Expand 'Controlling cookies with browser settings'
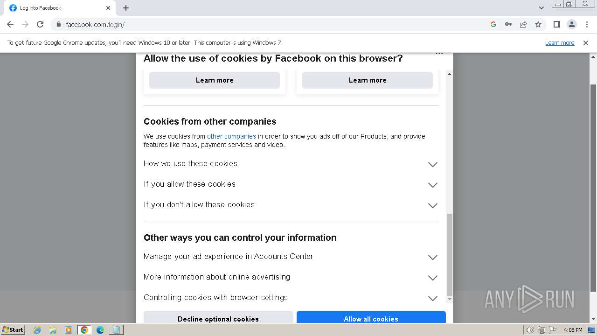 432,298
